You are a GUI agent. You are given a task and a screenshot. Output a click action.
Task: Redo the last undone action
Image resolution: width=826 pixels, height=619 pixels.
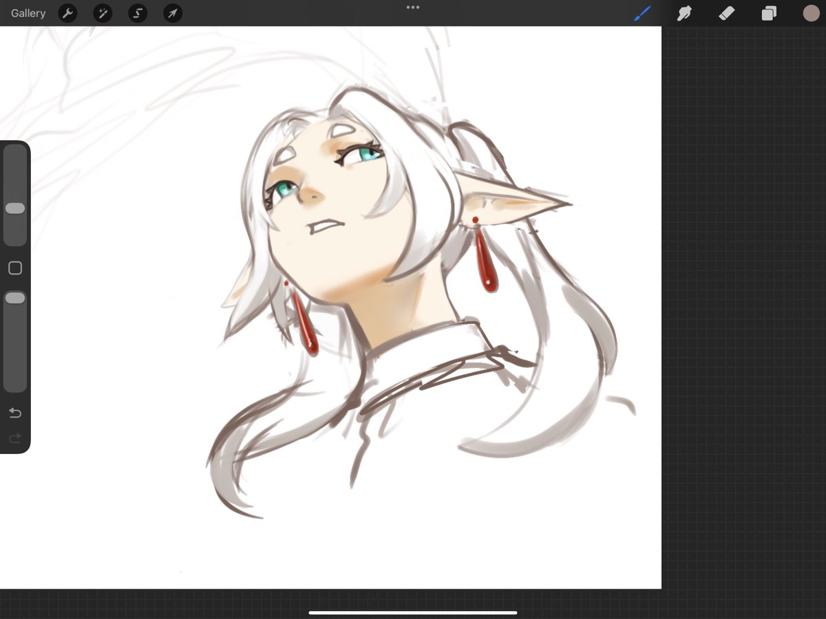coord(15,438)
